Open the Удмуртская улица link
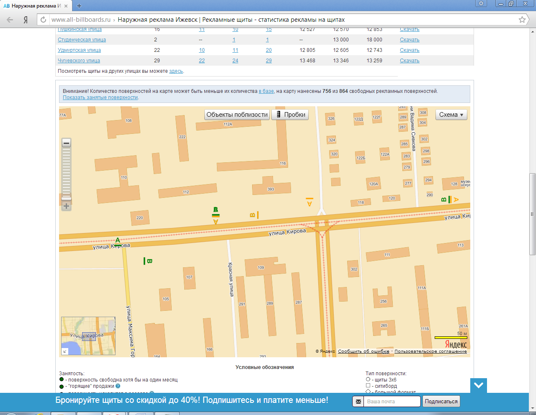 coord(79,50)
